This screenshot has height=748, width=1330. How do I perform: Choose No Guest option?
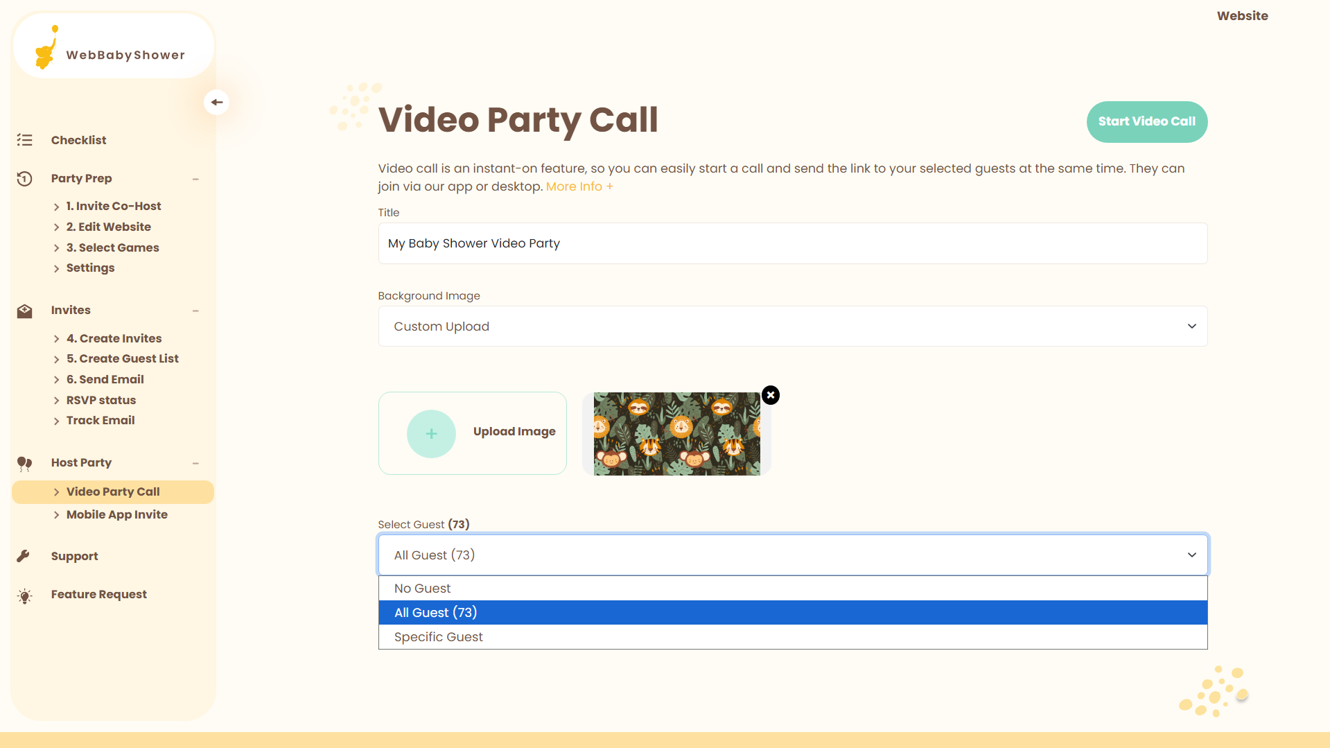point(793,589)
